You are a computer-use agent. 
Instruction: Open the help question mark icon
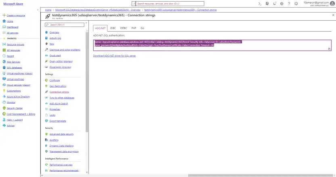(x=289, y=4)
